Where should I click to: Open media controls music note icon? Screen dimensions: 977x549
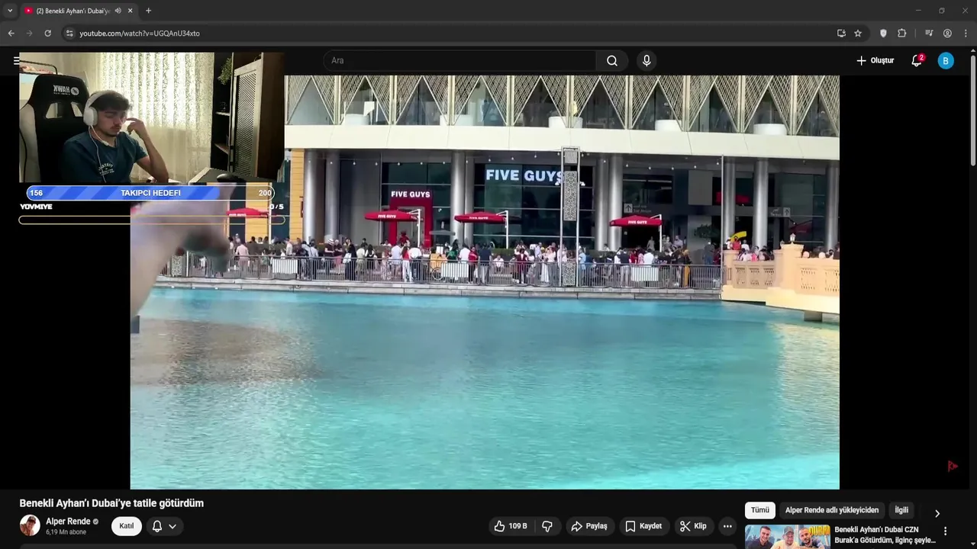click(929, 34)
